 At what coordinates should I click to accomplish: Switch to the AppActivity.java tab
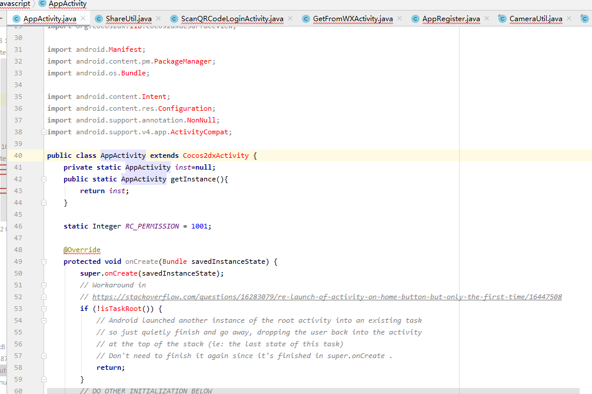pos(49,18)
